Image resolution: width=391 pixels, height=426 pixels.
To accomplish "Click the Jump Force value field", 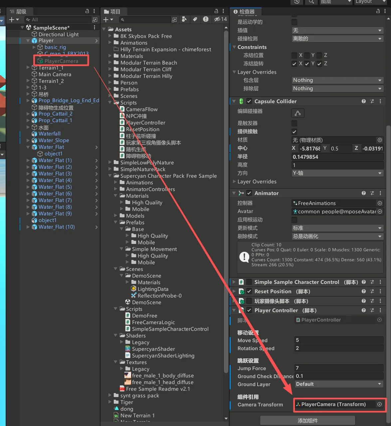I will coord(339,368).
